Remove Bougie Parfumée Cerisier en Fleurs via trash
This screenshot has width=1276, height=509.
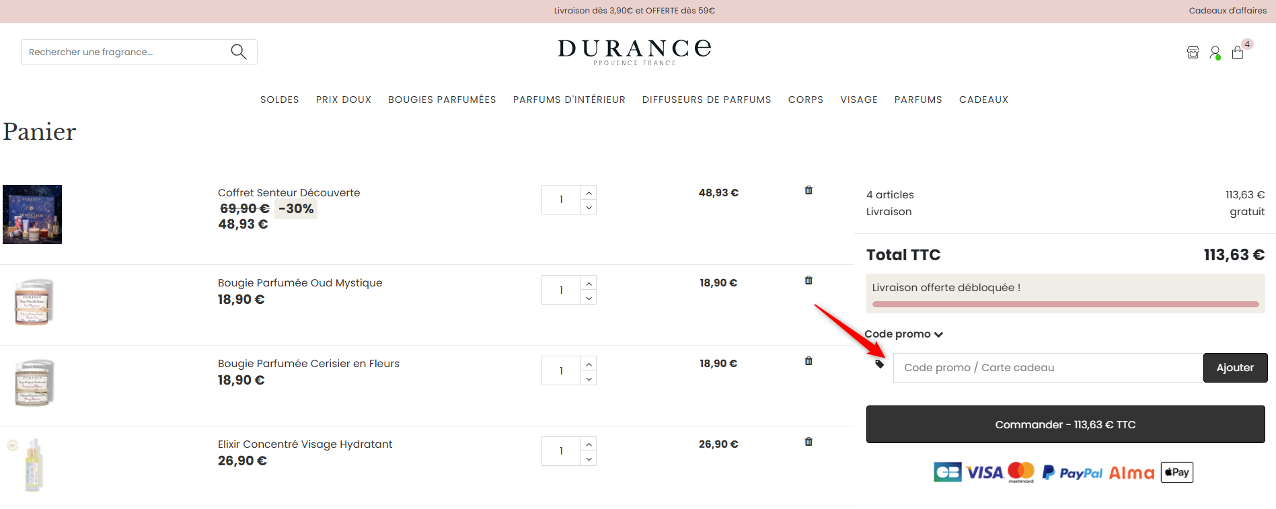coord(809,361)
